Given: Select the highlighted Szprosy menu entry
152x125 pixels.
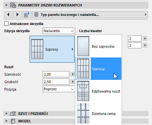Looking at the screenshot, I should pos(98,69).
